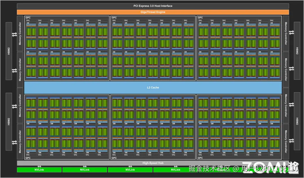304x178 pixels.
Task: Click the bottommost right-side double-arrow icon
Action: pyautogui.click(x=291, y=140)
